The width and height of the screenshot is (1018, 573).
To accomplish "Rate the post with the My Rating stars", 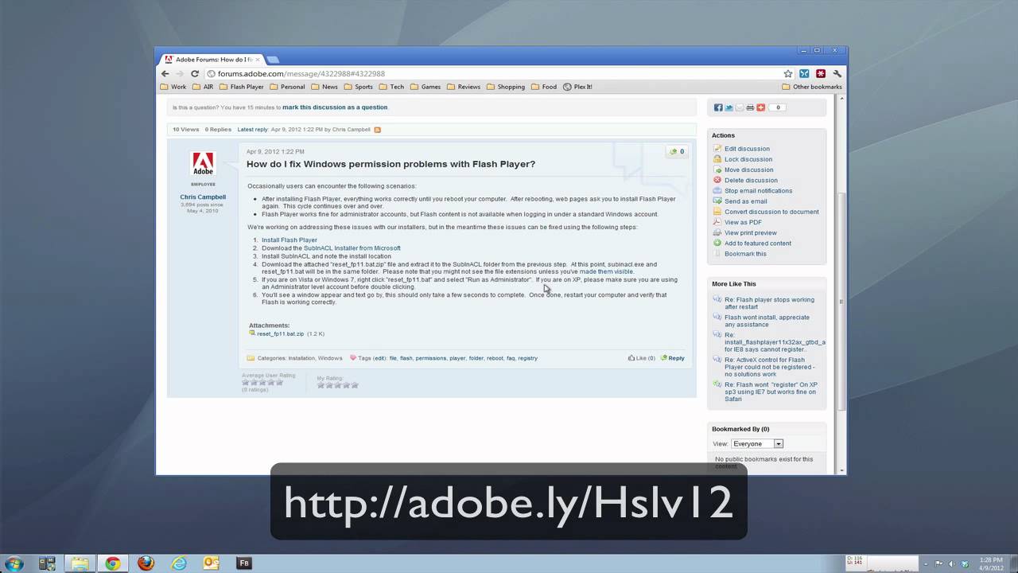I will click(338, 385).
